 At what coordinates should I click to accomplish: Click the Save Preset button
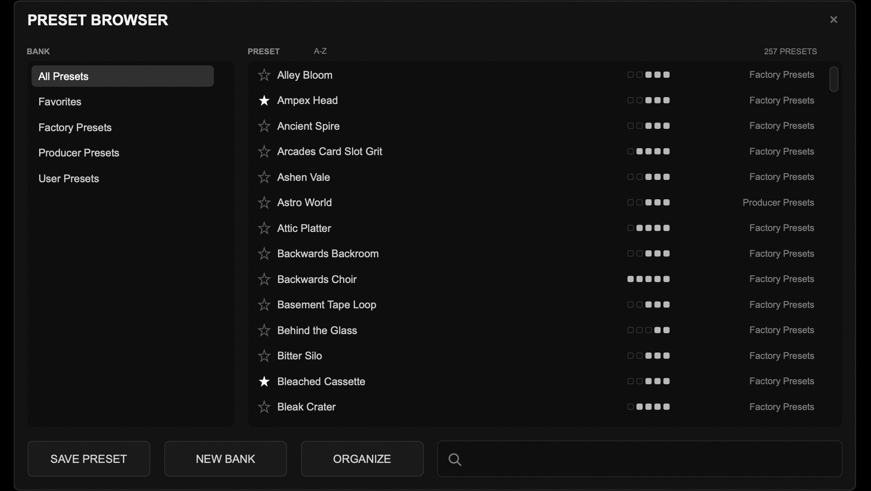tap(89, 459)
